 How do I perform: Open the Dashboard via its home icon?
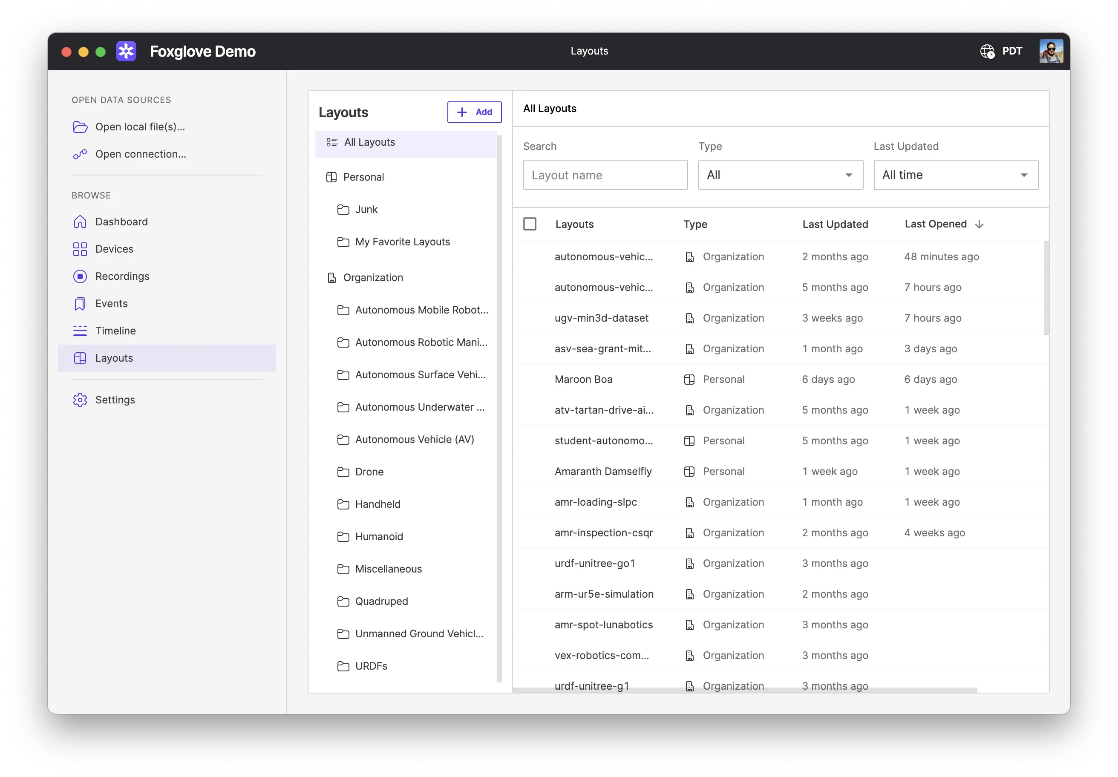[x=81, y=222]
